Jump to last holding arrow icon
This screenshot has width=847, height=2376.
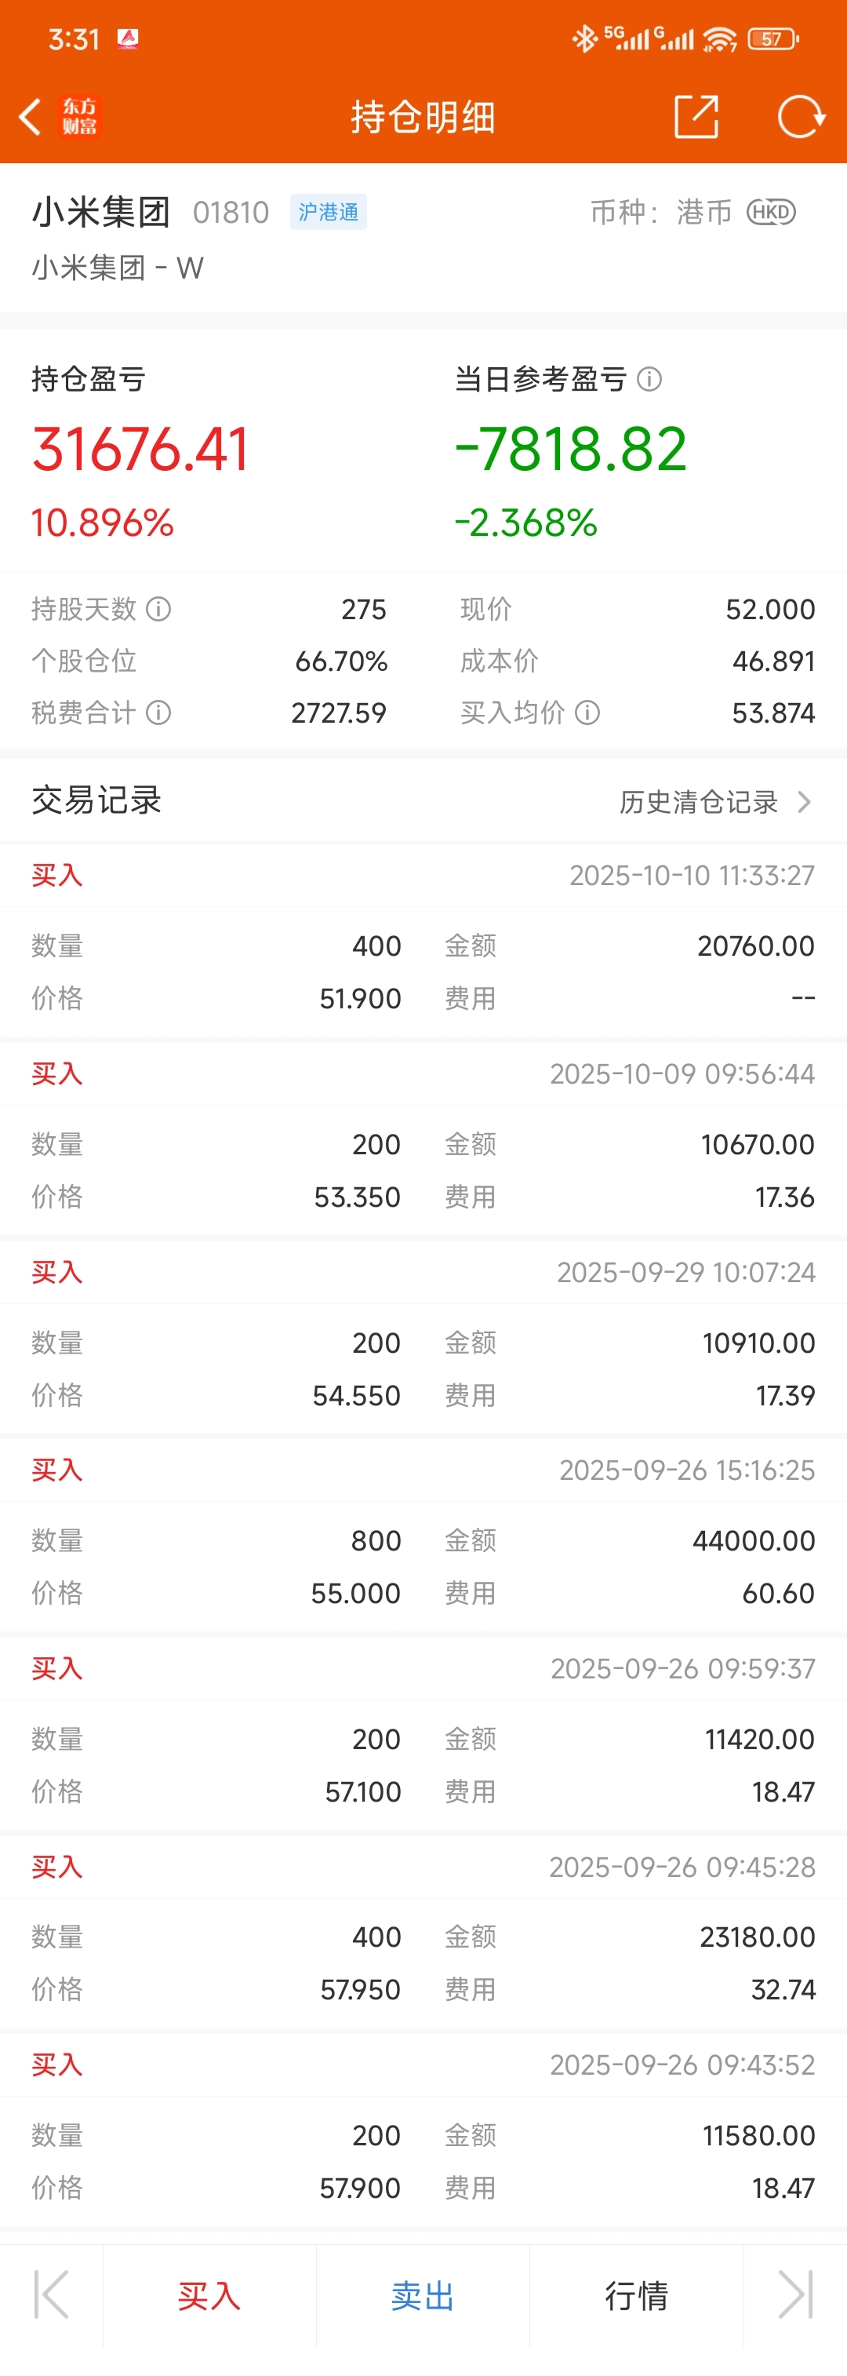(x=795, y=2295)
